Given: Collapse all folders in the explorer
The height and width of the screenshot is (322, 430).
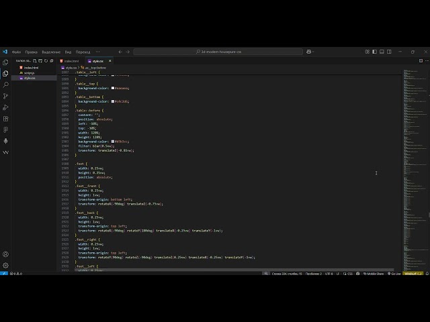Looking at the screenshot, I should (x=52, y=61).
